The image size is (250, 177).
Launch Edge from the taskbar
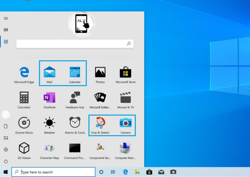pos(125,172)
